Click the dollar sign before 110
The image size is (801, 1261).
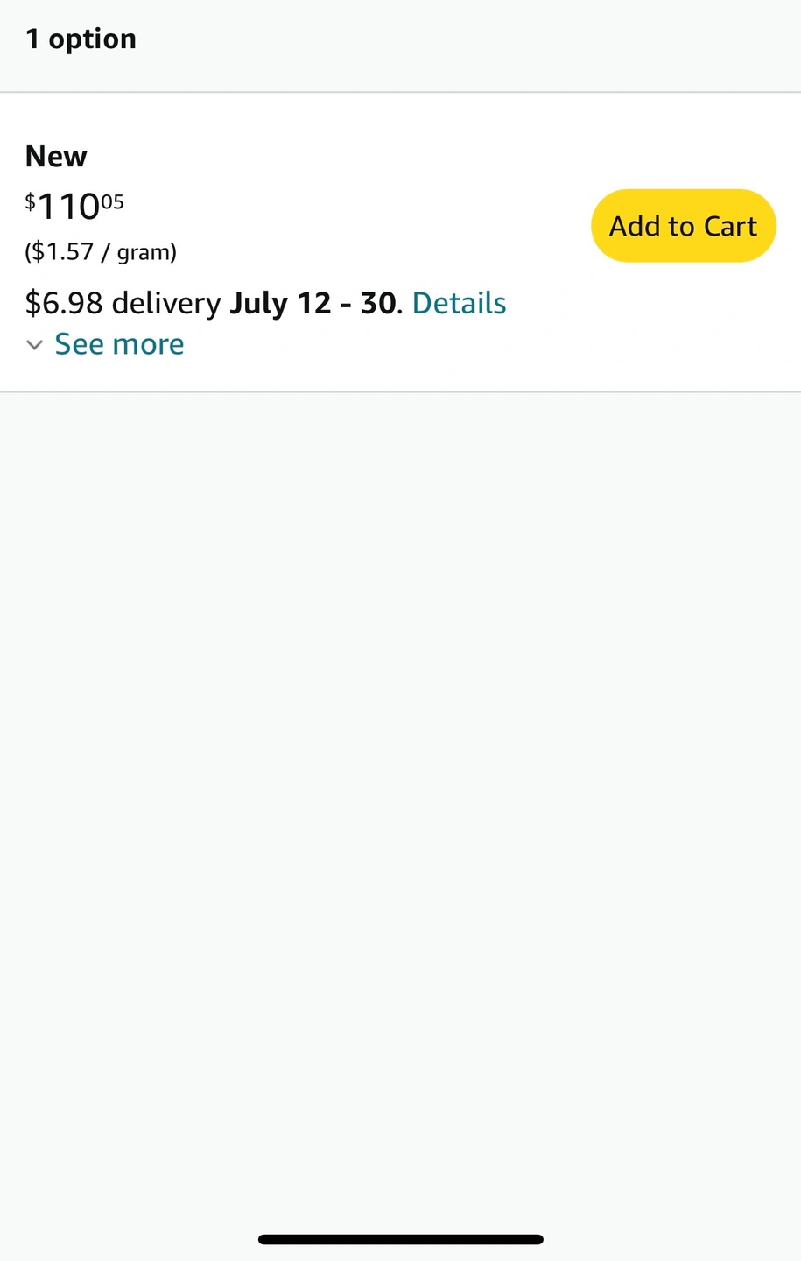click(x=30, y=202)
